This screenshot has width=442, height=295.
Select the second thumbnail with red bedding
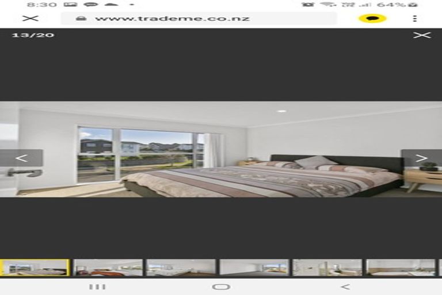(x=108, y=267)
